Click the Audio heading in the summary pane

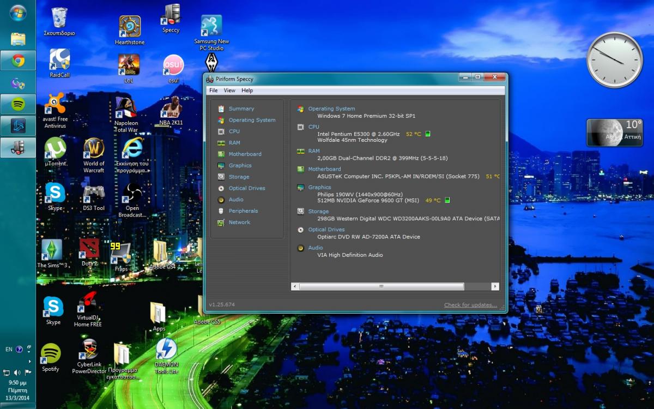[x=316, y=248]
